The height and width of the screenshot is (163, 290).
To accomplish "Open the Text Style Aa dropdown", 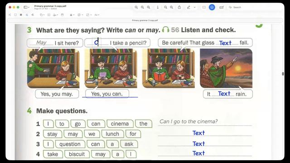I will click(97, 15).
